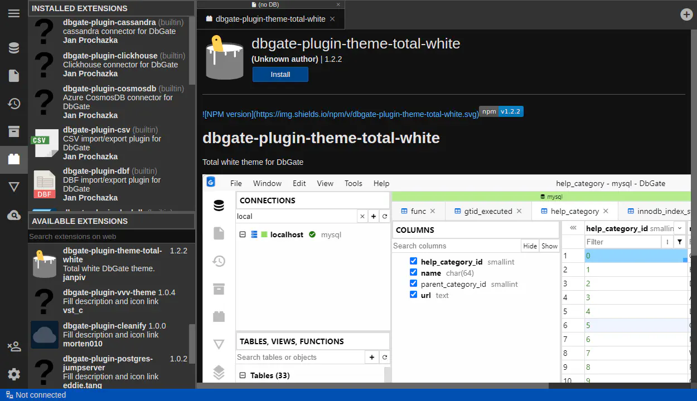Click the clickhouse plugin question-mark icon
The image size is (697, 401).
(45, 65)
